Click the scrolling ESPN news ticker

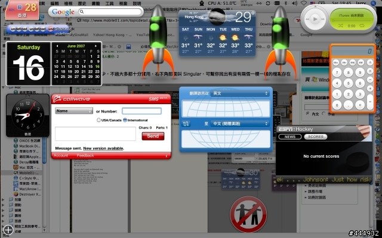tap(324, 180)
